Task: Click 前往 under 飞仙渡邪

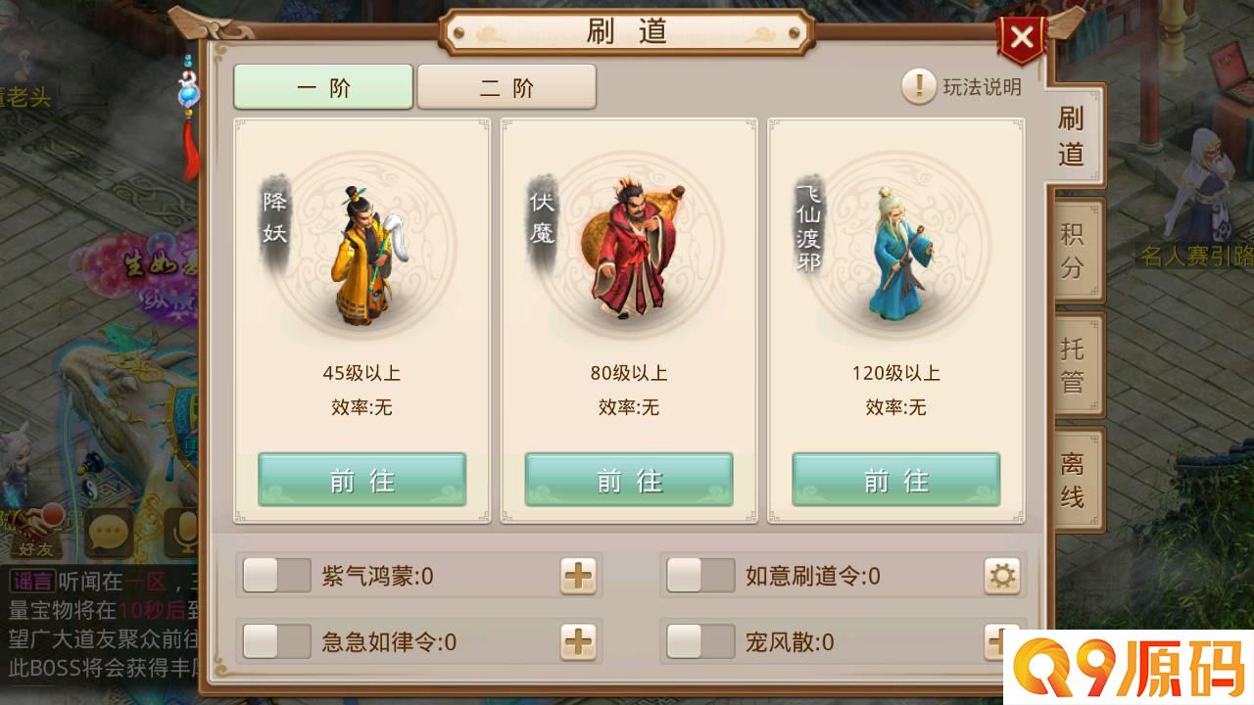Action: point(896,480)
